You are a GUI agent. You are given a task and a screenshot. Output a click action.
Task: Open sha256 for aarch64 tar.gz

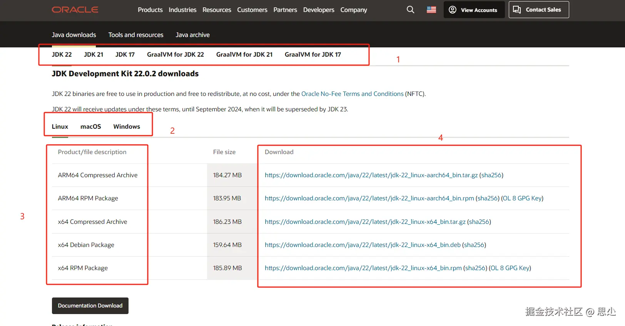click(491, 175)
